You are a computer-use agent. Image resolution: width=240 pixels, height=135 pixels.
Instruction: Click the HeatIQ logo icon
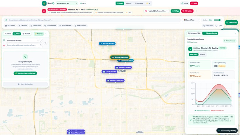(x=44, y=3)
